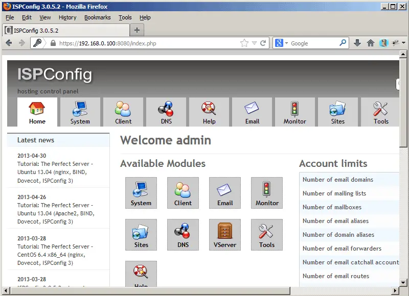409x296 pixels.
Task: Click vertical scrollbar up arrow
Action: click(403, 54)
